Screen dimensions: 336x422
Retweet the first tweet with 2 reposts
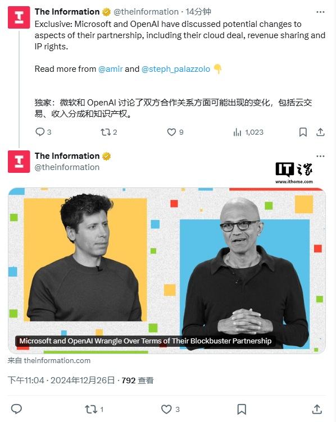(x=106, y=132)
